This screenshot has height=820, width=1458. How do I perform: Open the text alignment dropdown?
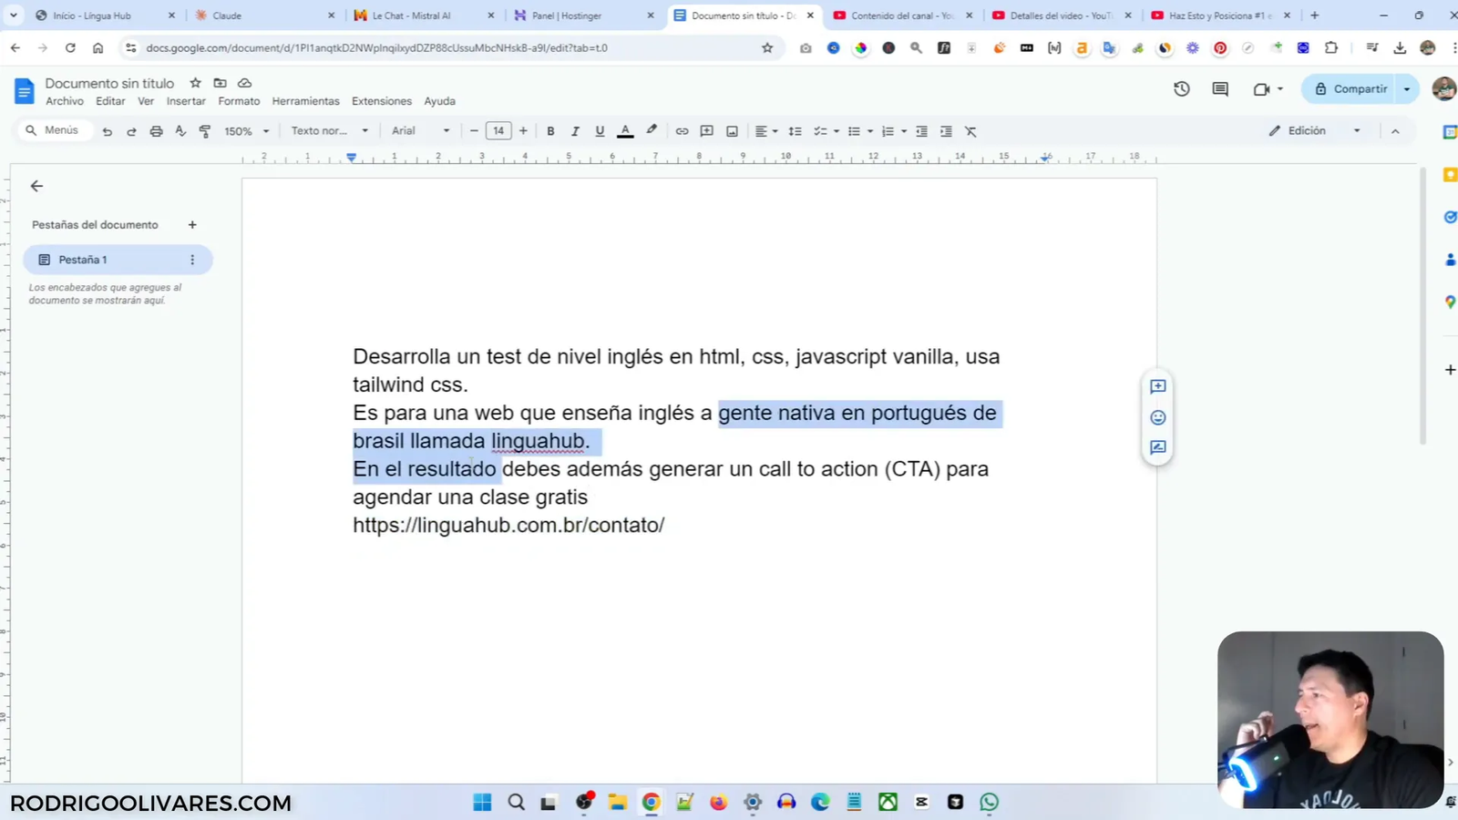765,130
